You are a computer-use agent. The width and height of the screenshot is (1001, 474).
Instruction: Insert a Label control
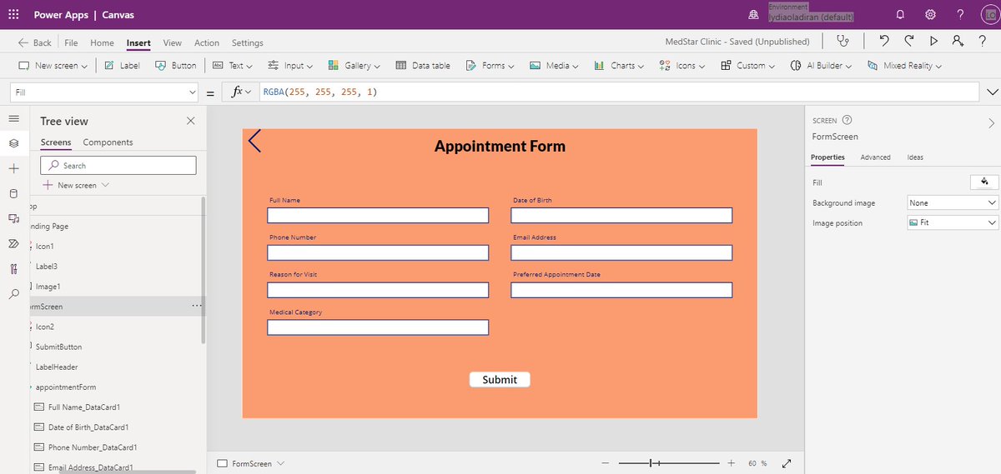[122, 66]
